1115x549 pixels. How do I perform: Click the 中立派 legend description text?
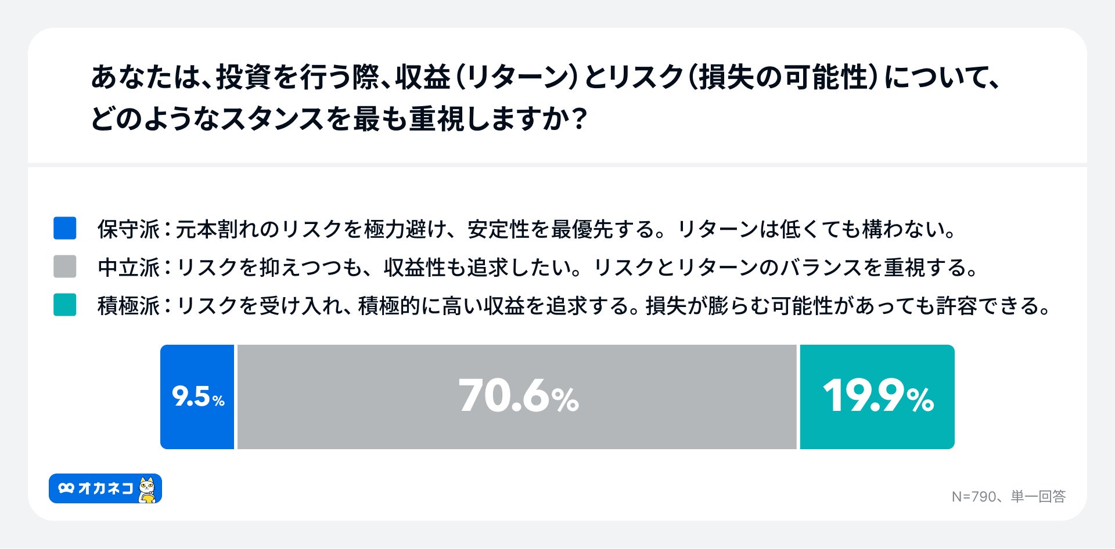point(538,268)
